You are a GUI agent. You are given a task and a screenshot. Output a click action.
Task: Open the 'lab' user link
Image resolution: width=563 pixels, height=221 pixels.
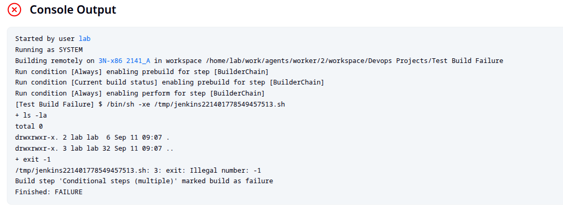(x=85, y=39)
